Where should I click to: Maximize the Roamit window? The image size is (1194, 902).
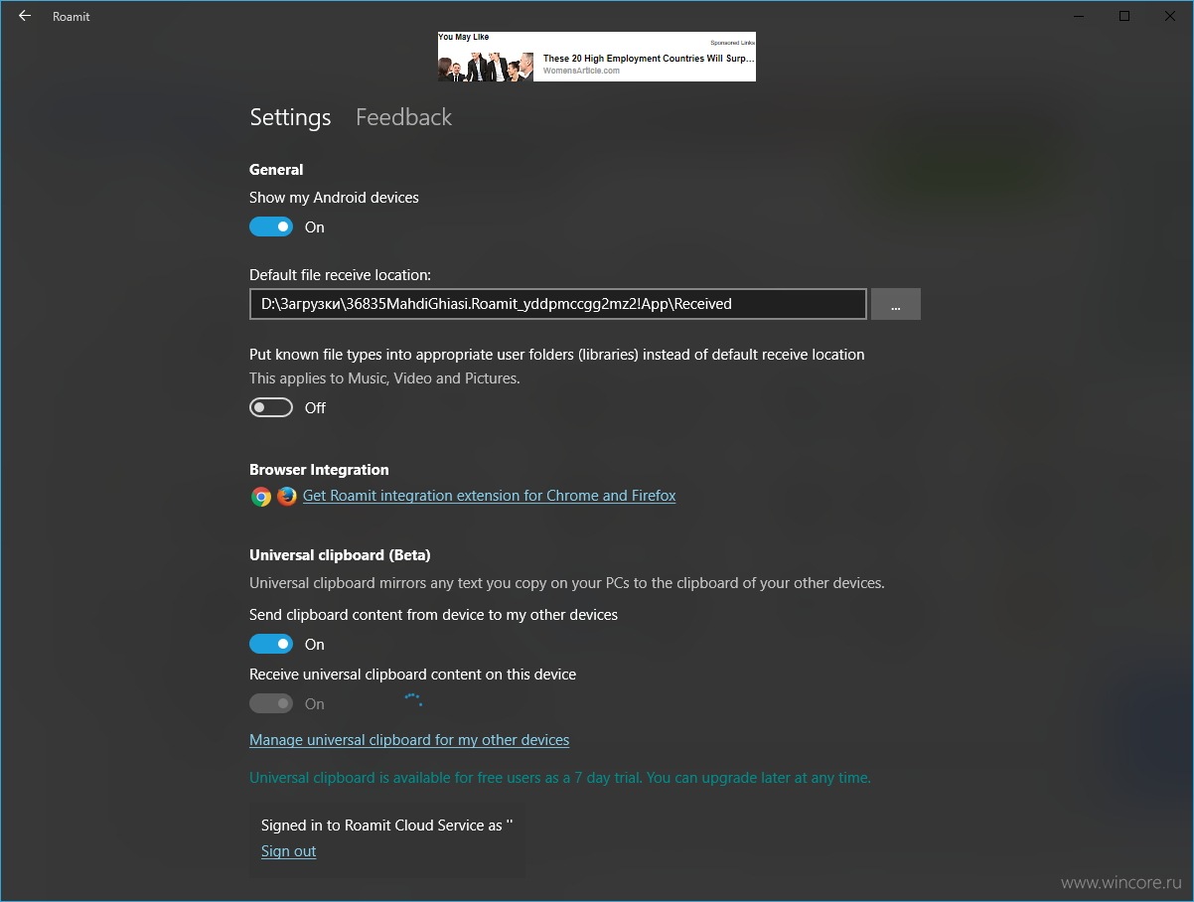point(1124,16)
